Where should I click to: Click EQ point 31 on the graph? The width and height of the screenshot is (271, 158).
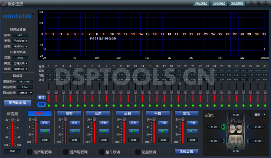click(264, 34)
